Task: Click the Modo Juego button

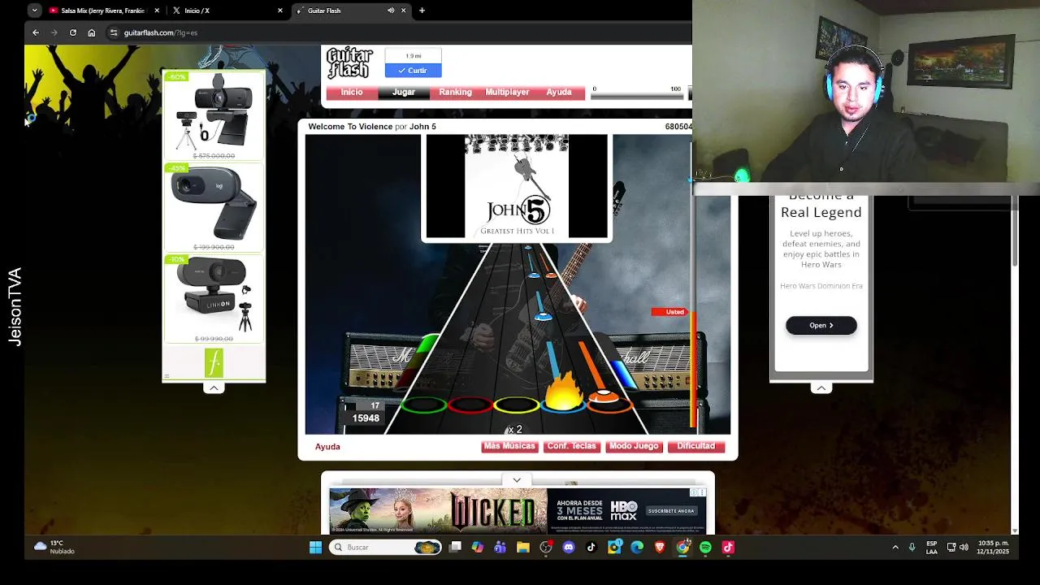Action: tap(634, 446)
